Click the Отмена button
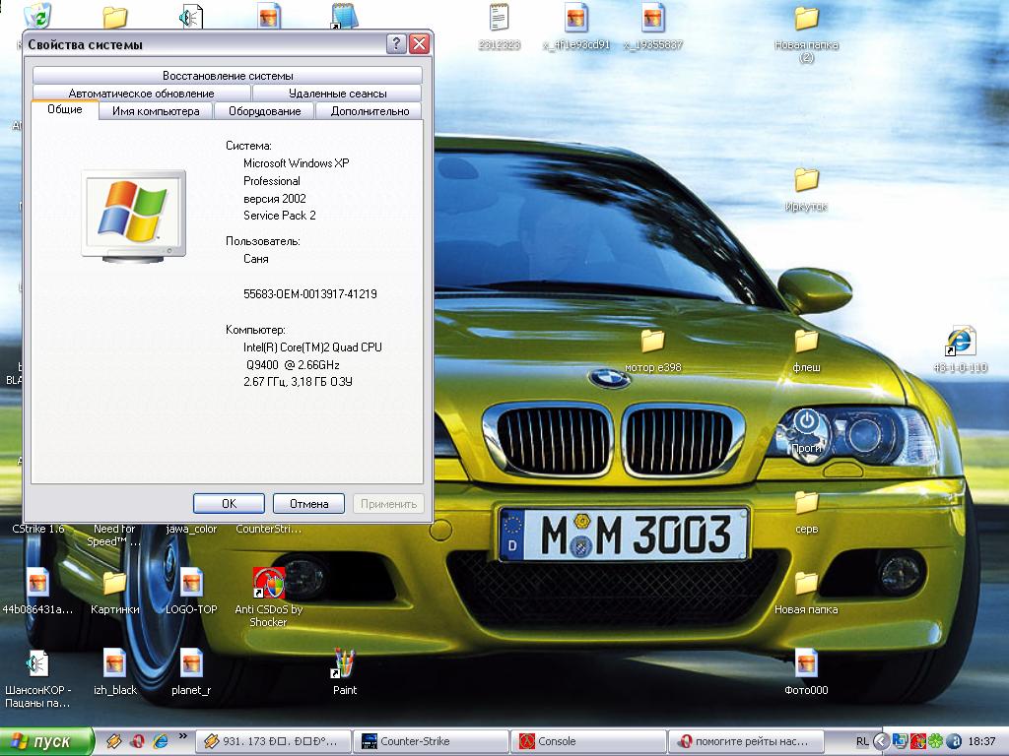The width and height of the screenshot is (1009, 756). point(308,503)
